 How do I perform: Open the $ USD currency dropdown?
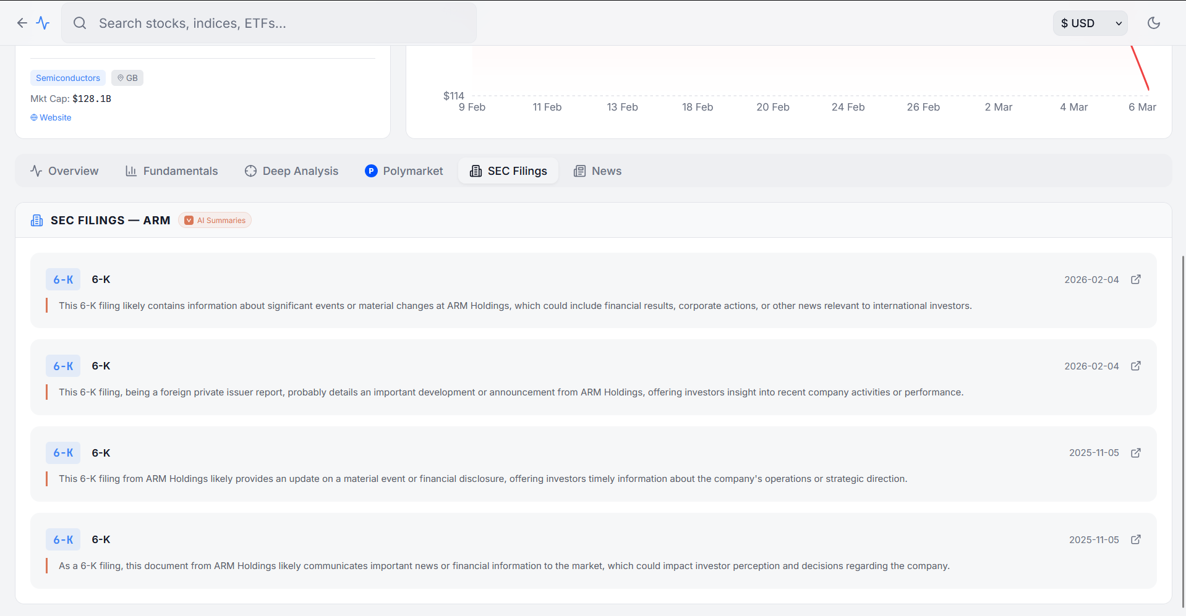(x=1090, y=23)
